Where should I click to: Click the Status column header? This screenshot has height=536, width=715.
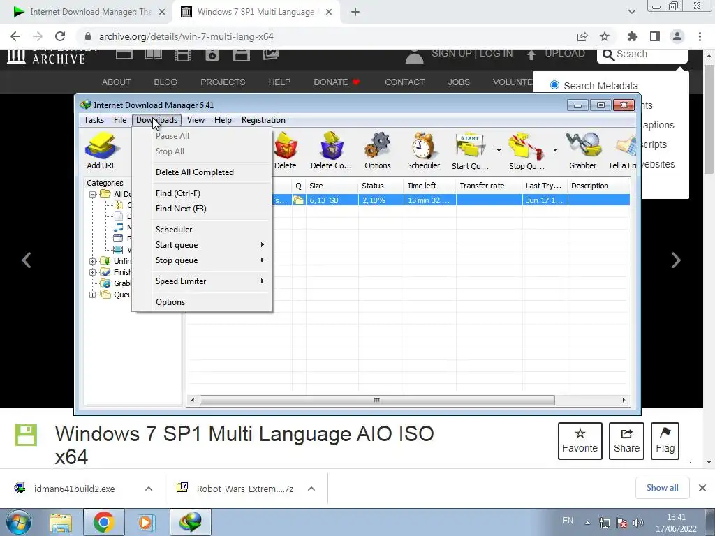pos(381,186)
